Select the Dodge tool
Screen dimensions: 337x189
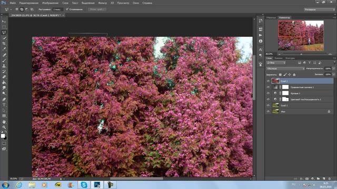(4, 93)
